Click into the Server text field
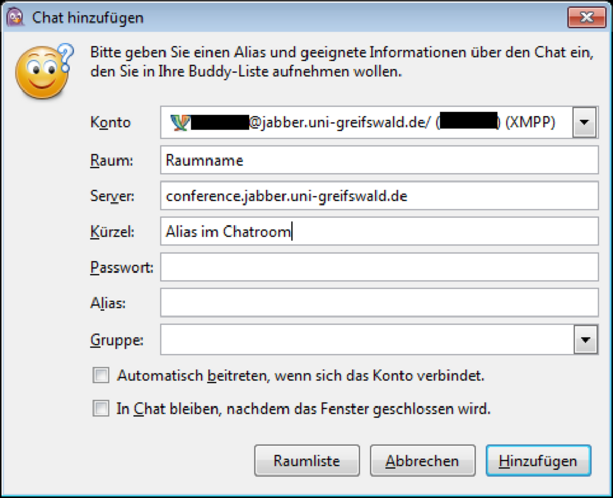 pos(379,196)
